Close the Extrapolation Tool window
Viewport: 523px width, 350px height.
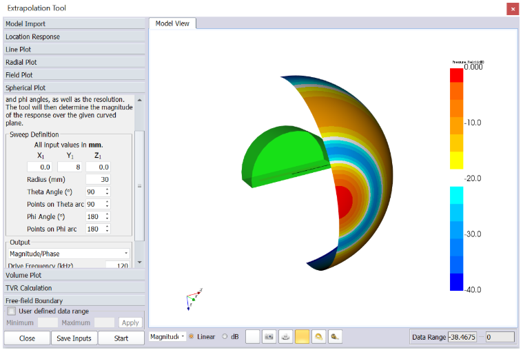512,9
